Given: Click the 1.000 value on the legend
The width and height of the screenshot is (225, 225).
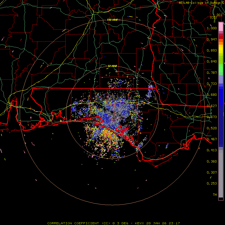Looking at the screenshot, I should (x=212, y=28).
